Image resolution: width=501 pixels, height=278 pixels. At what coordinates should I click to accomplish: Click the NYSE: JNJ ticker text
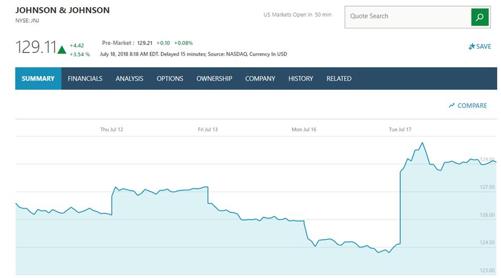click(27, 21)
